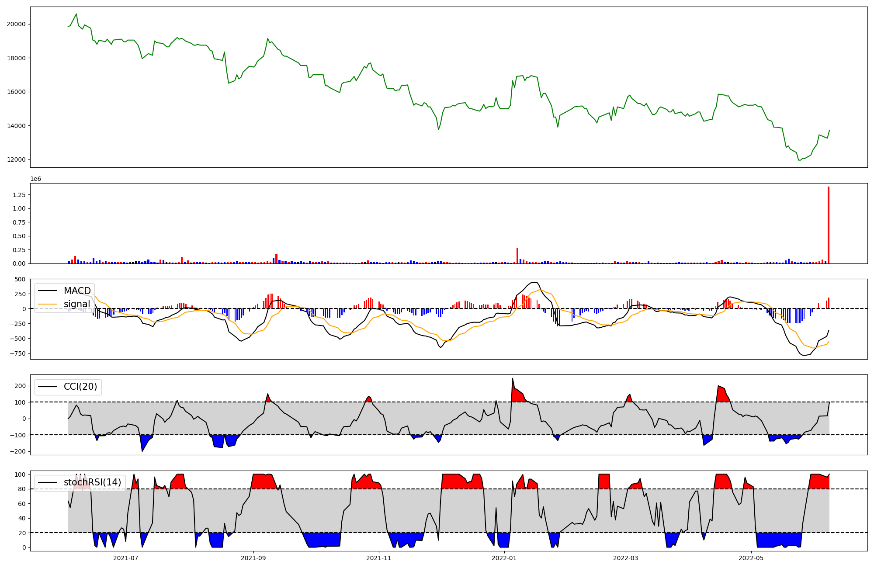Click the MACD legend label
Viewport: 874px width, 568px height.
(77, 291)
